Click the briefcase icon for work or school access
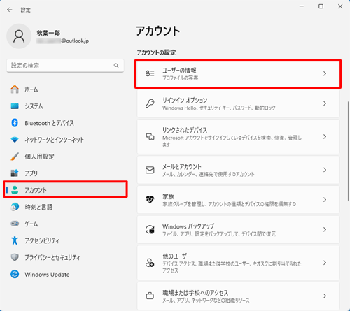 coord(150,296)
